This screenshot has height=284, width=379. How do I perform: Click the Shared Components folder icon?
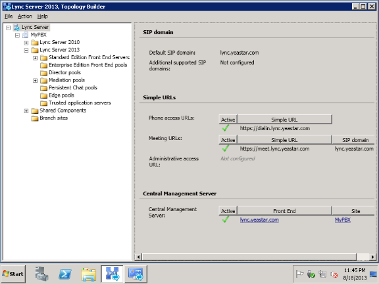coord(35,110)
